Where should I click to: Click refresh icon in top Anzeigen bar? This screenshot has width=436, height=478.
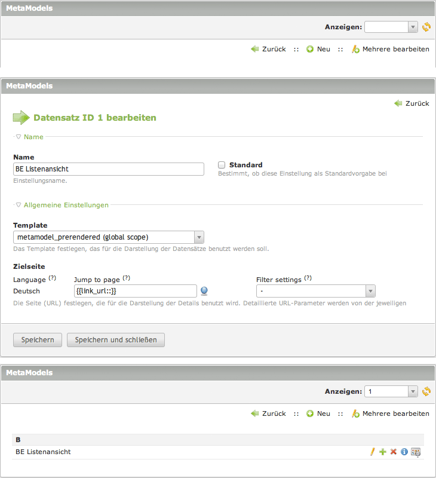[426, 27]
